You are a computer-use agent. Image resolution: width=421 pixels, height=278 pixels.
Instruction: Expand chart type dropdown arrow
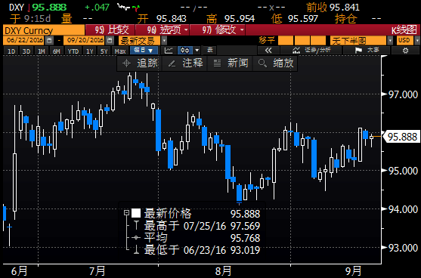[x=197, y=51]
